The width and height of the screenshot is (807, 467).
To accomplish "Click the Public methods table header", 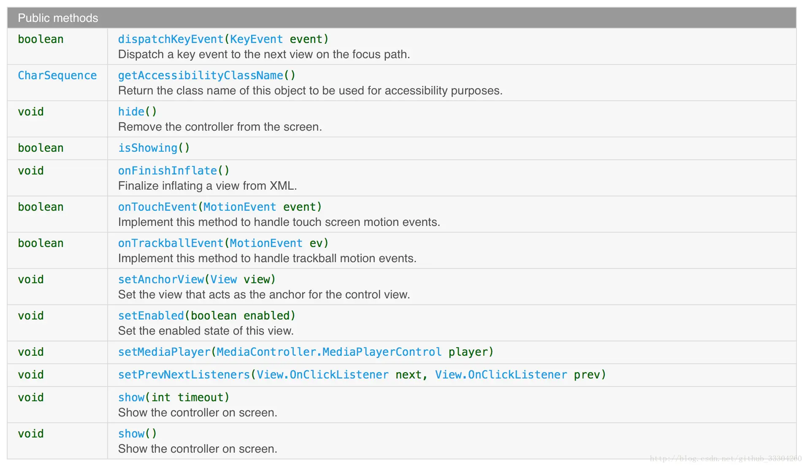I will tap(58, 18).
